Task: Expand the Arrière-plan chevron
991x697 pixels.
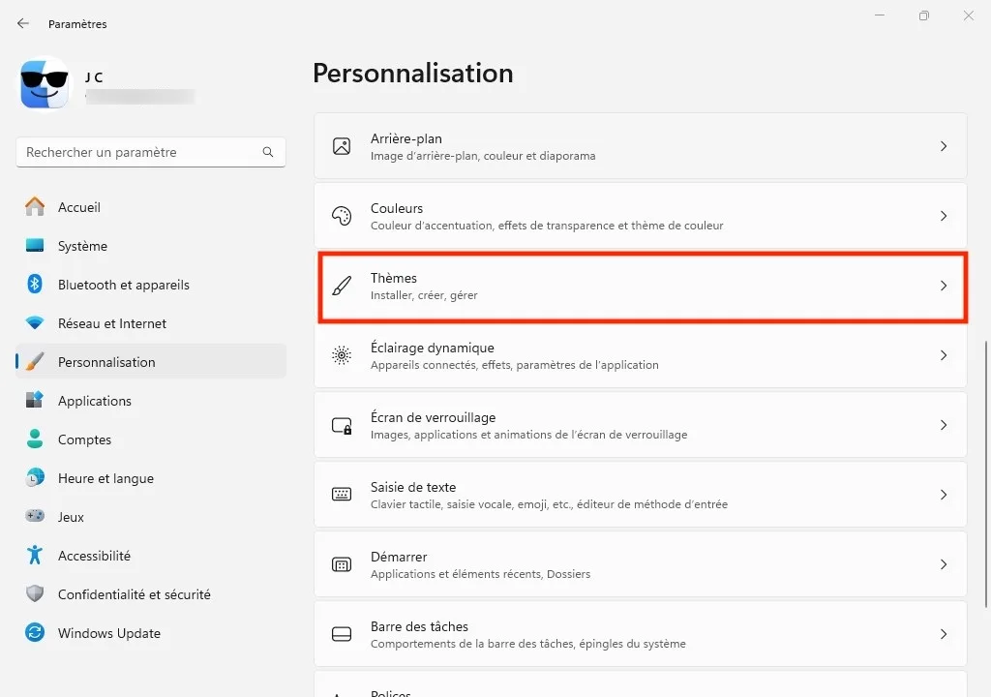Action: pyautogui.click(x=944, y=146)
